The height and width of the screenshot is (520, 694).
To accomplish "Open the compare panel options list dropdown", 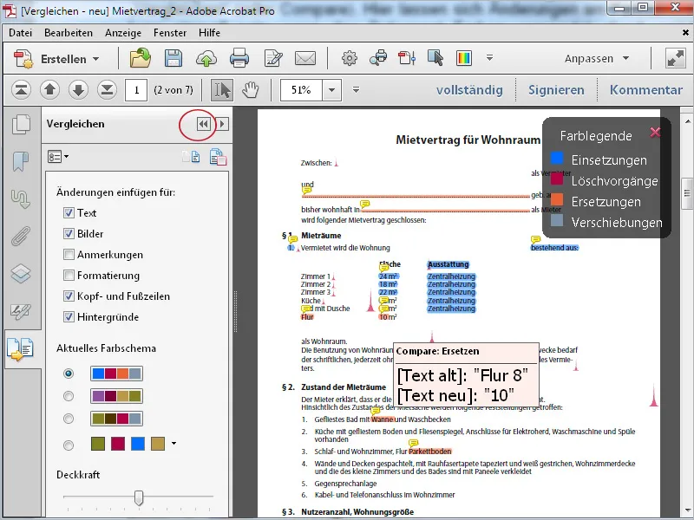I will pyautogui.click(x=58, y=157).
